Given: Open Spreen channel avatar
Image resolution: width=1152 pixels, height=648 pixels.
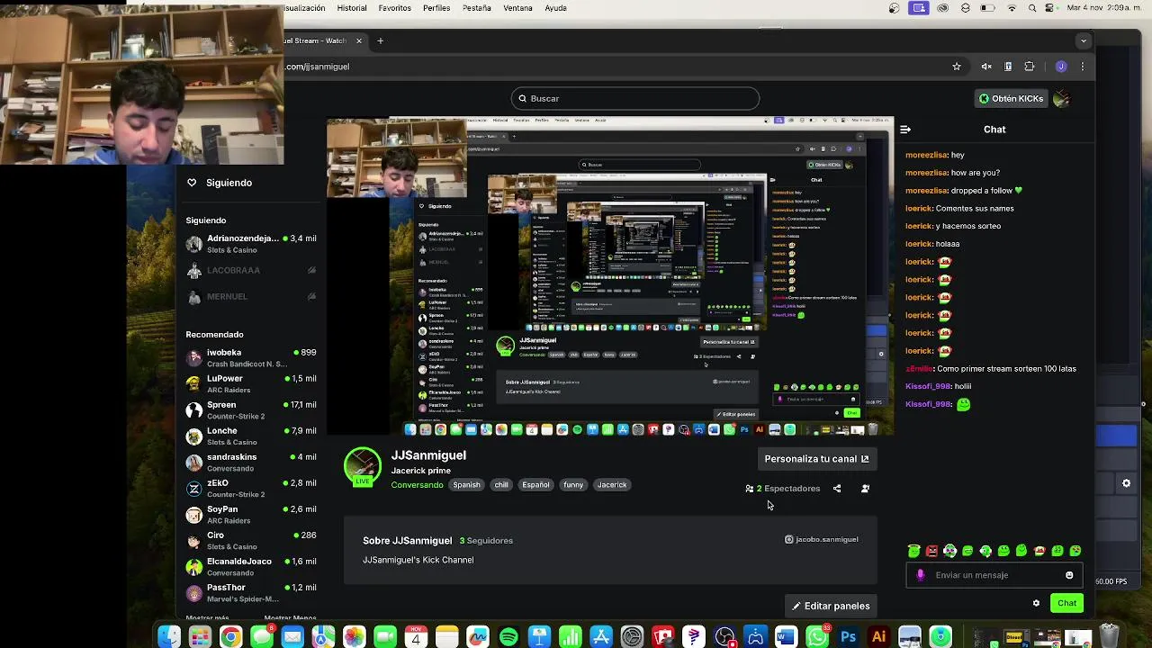Looking at the screenshot, I should tap(193, 410).
